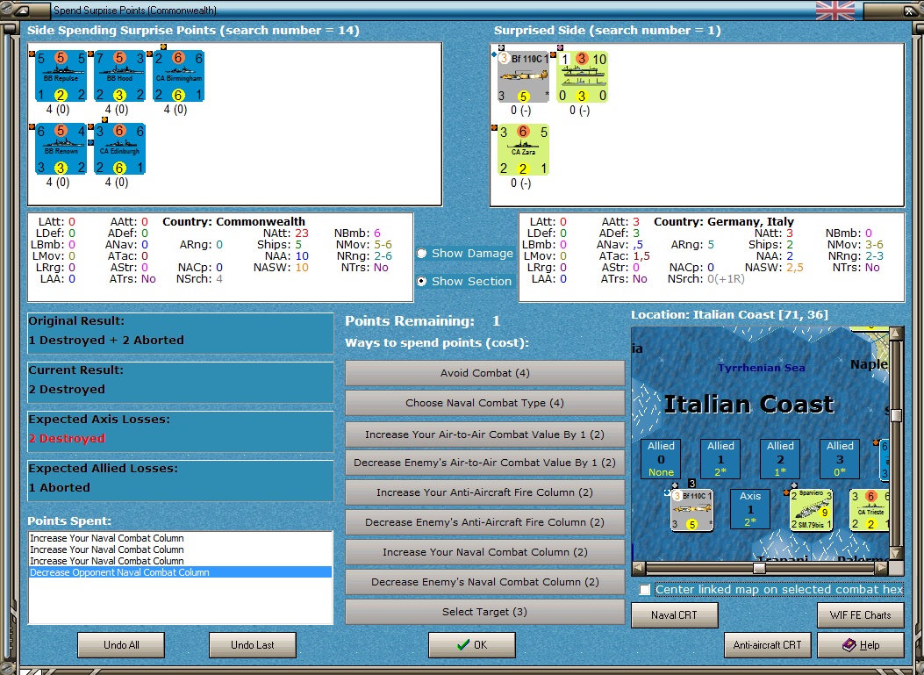This screenshot has width=924, height=675.
Task: Close the Spend Surprise Points window
Action: pyautogui.click(x=911, y=10)
